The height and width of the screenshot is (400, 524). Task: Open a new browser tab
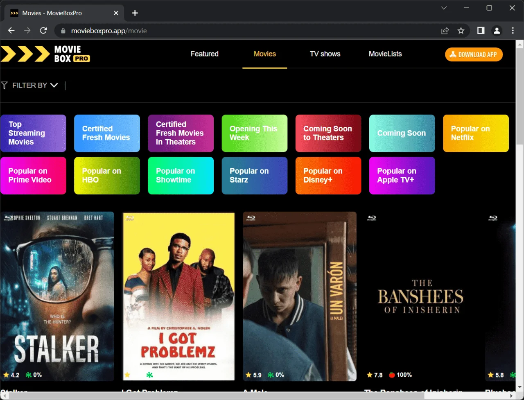coord(135,13)
